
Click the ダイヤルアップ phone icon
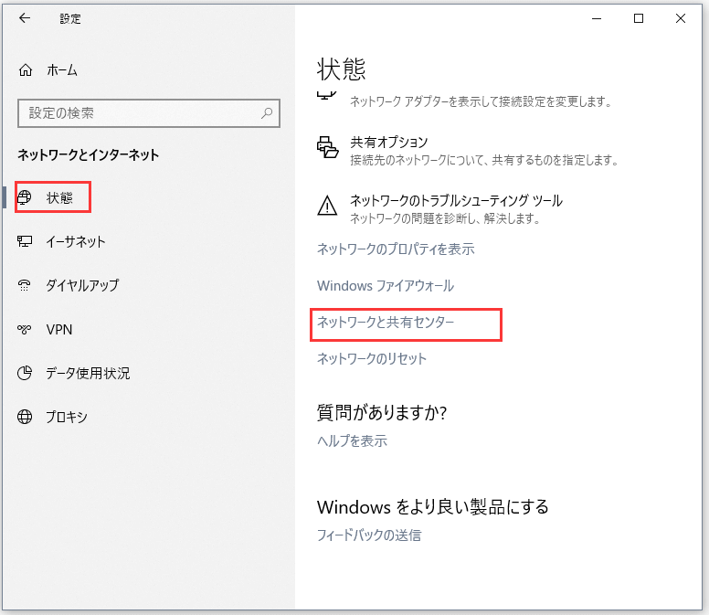click(25, 285)
